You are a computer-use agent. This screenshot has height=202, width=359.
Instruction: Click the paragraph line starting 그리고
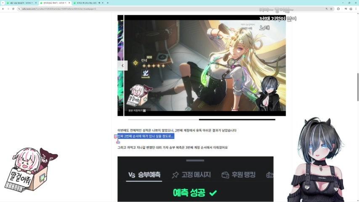[173, 147]
